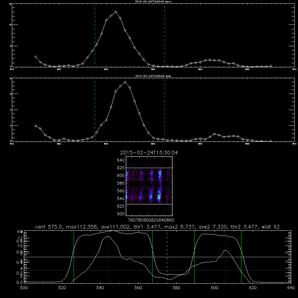Click 'widt 62' in the bottom title
Viewport: 298px width, 298px height.
[x=271, y=227]
